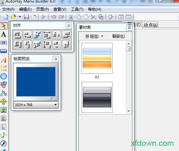Image resolution: width=179 pixels, height=151 pixels.
Task: Select the arrow pointer tool
Action: point(4,26)
